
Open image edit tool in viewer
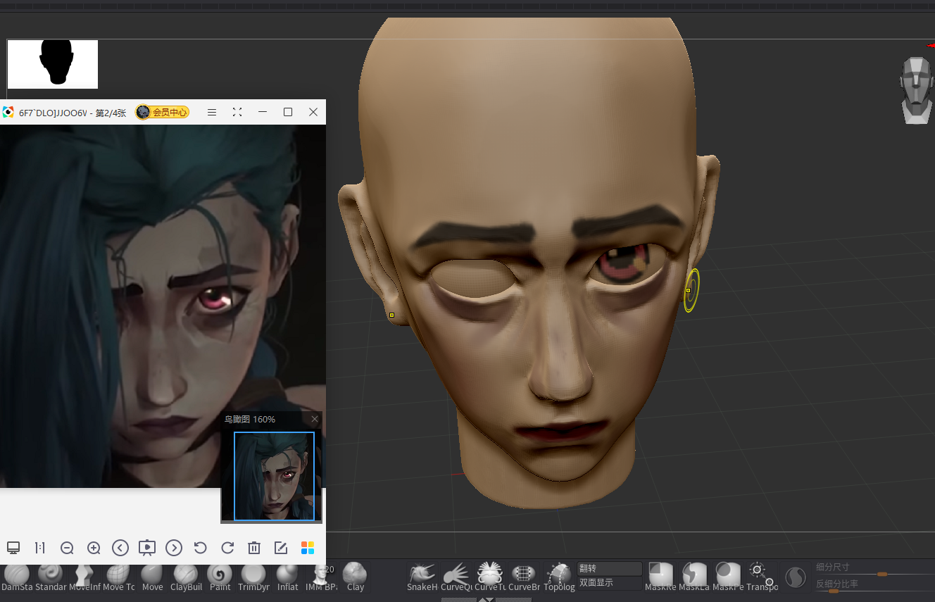click(x=281, y=548)
